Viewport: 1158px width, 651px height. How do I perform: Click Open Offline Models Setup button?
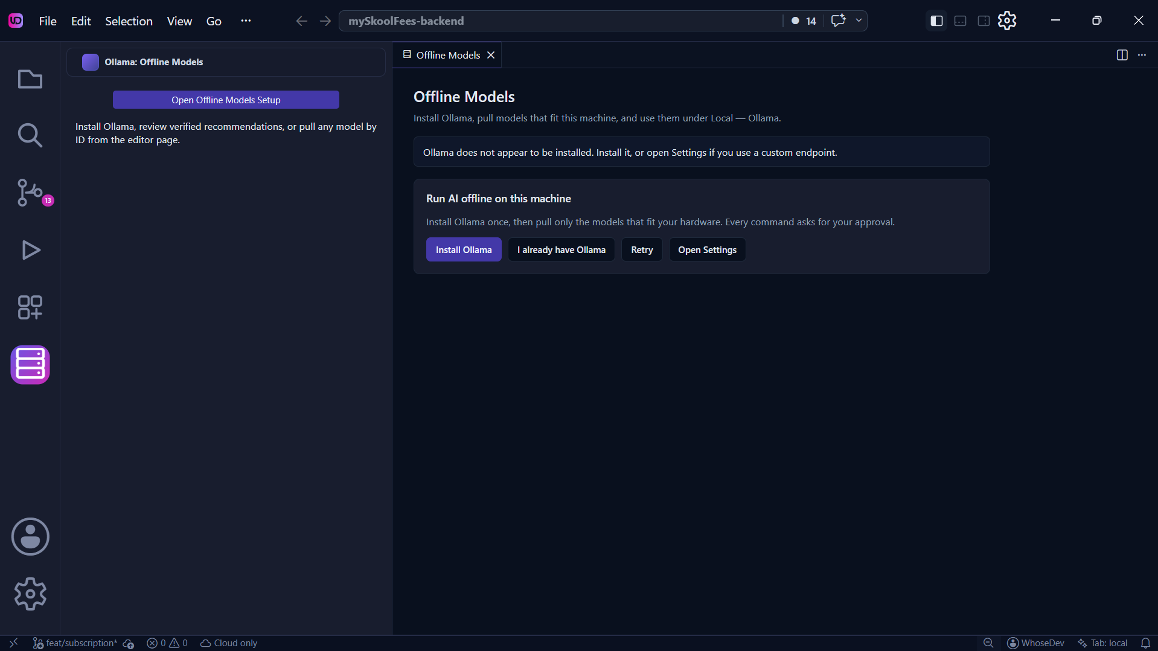click(x=226, y=100)
